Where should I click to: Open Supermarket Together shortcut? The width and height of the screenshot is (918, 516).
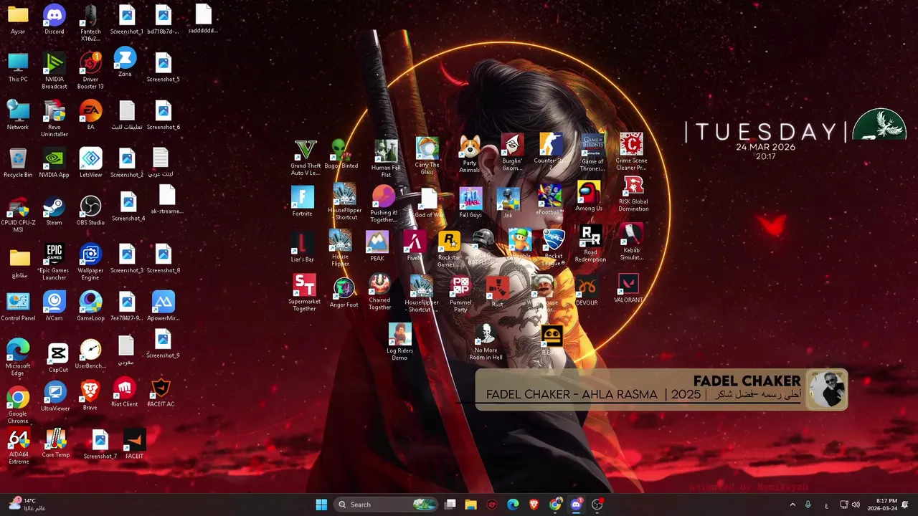pyautogui.click(x=304, y=293)
